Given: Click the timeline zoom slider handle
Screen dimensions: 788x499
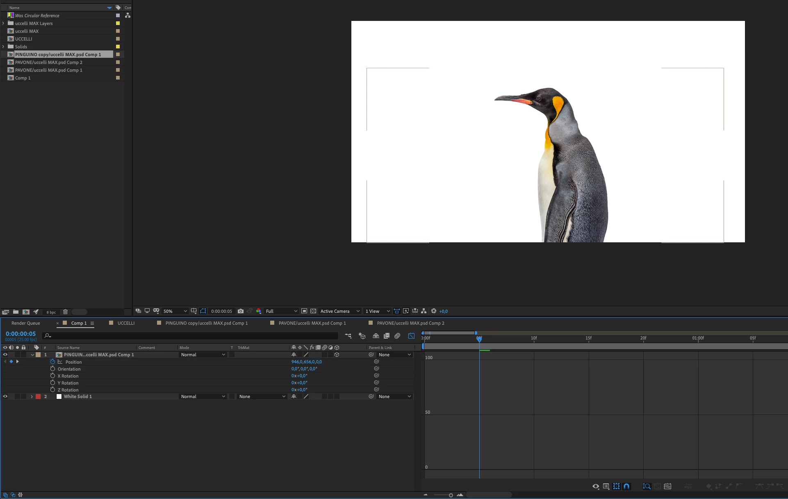Looking at the screenshot, I should 451,495.
